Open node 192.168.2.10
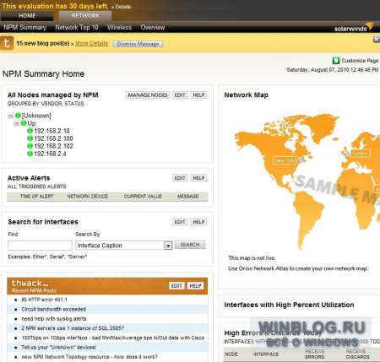Image resolution: width=380 pixels, height=362 pixels. (x=52, y=131)
